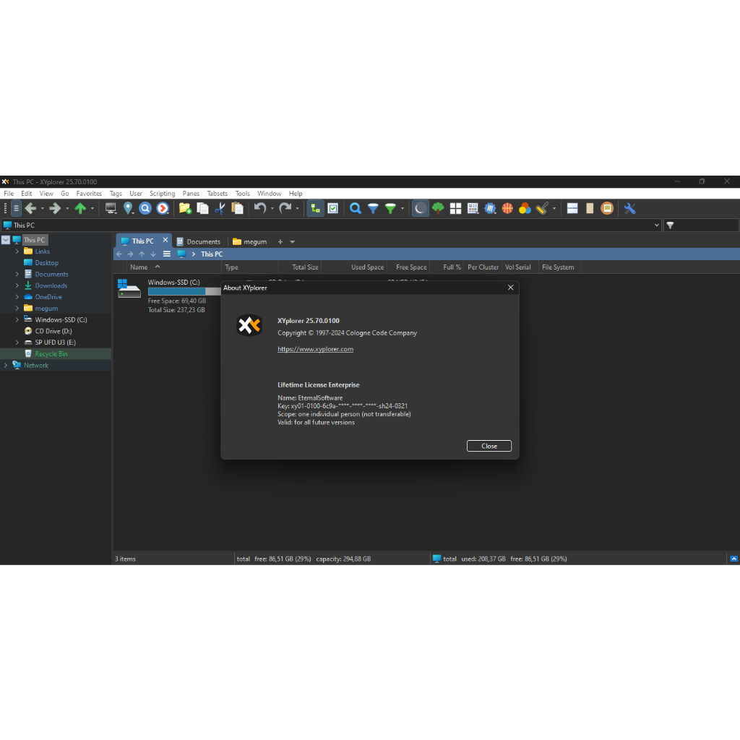This screenshot has height=740, width=740.
Task: Click the gray Back arrow in main toolbar
Action: pyautogui.click(x=30, y=209)
